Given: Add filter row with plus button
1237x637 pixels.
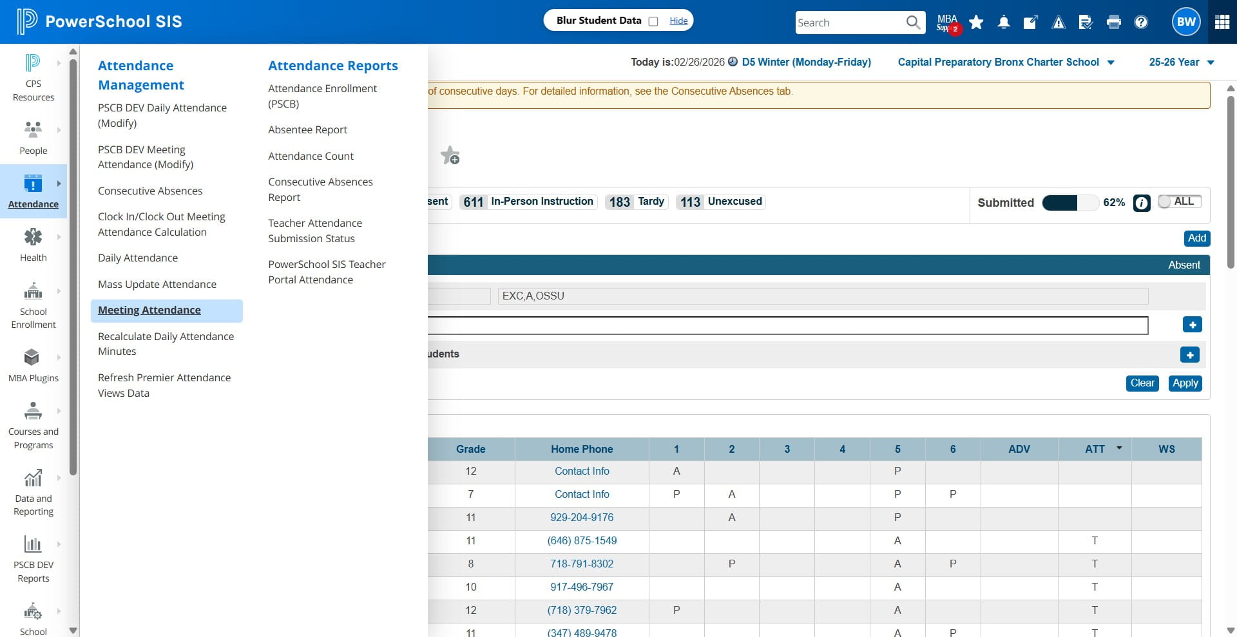Looking at the screenshot, I should [x=1193, y=325].
